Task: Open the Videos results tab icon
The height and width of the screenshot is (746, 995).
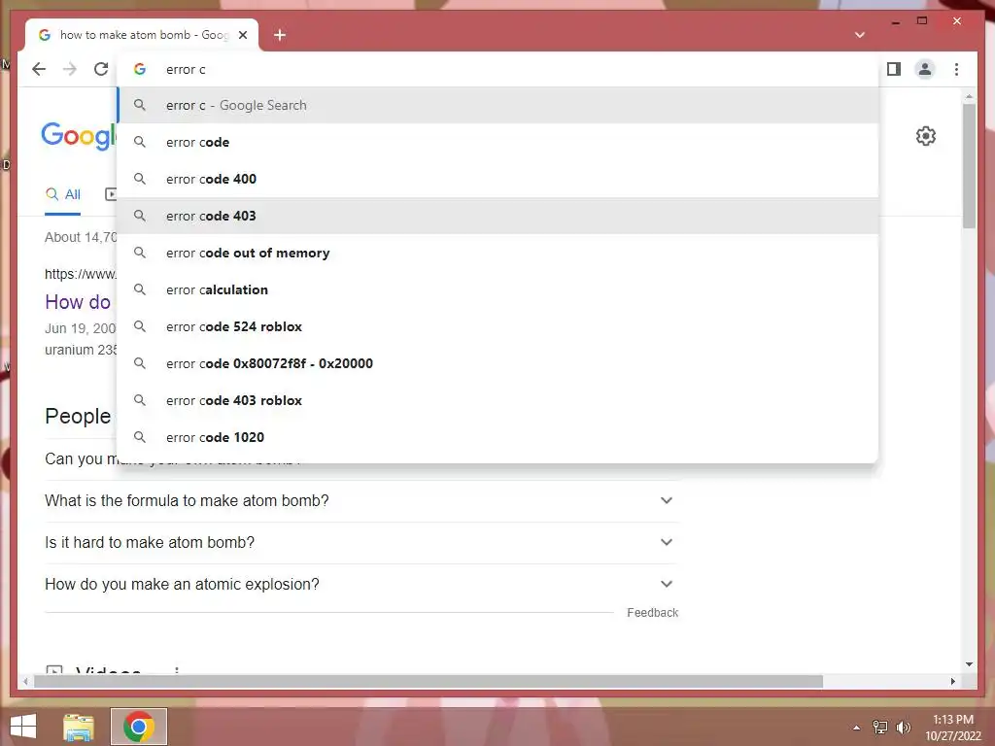Action: 111,194
